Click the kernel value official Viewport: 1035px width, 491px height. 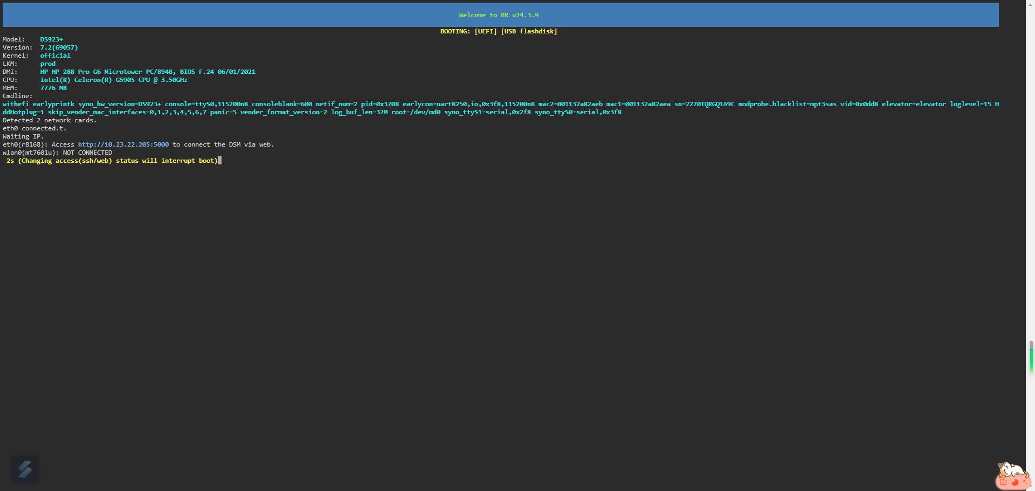pyautogui.click(x=56, y=56)
